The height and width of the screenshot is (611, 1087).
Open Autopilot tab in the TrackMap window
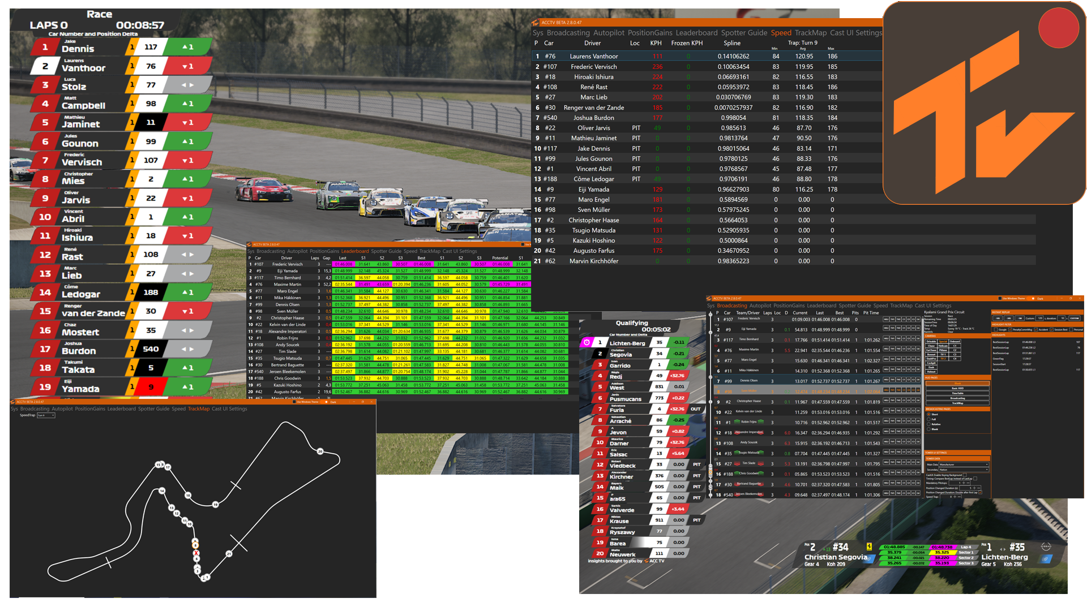click(x=62, y=408)
